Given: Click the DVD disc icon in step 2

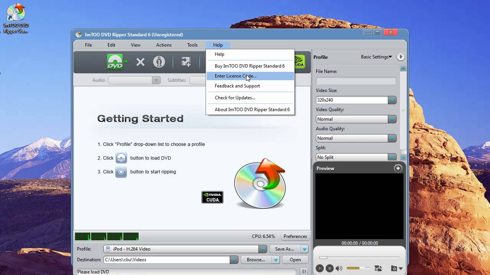Looking at the screenshot, I should tap(121, 158).
